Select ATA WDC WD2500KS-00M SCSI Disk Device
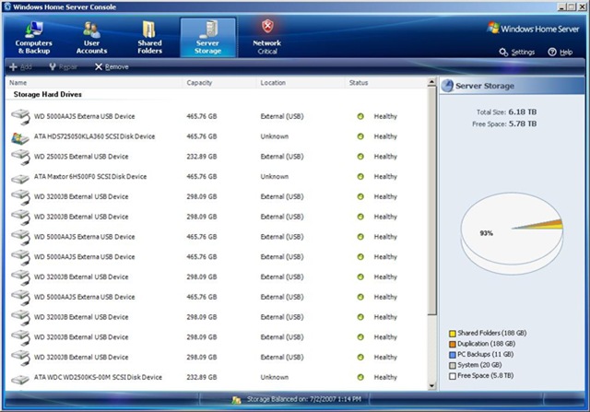The height and width of the screenshot is (412, 590). point(217,377)
